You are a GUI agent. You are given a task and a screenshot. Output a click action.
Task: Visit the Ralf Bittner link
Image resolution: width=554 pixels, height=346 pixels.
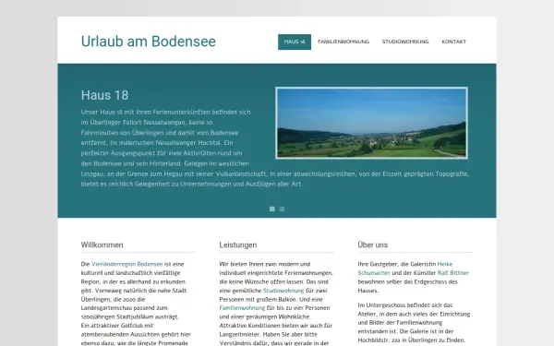pyautogui.click(x=453, y=273)
